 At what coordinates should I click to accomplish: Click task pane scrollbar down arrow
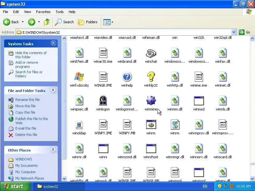[64, 179]
